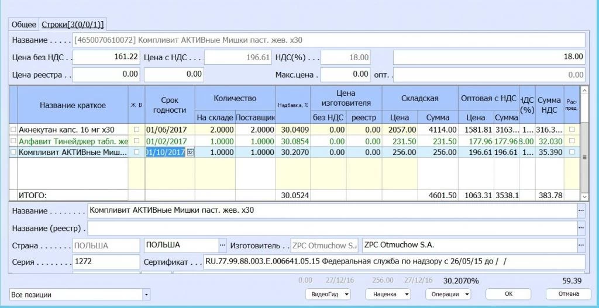Image resolution: width=599 pixels, height=308 pixels.
Task: Click the ИТОГО: row label
Action: [73, 195]
